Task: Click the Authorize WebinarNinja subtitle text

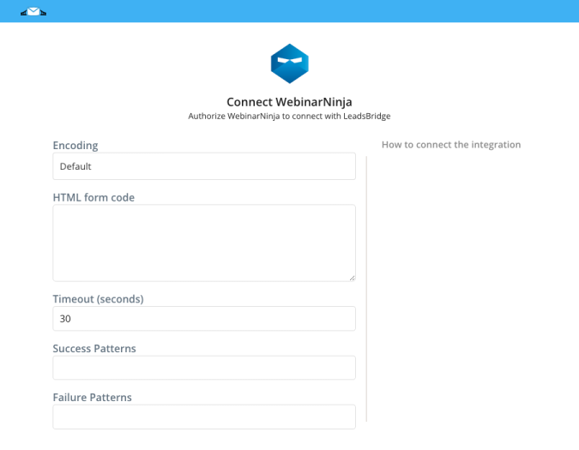Action: [289, 117]
